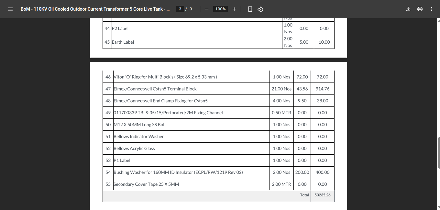
Task: Click the Secondary Cover Tape 25 X 5MM entry
Action: point(146,184)
